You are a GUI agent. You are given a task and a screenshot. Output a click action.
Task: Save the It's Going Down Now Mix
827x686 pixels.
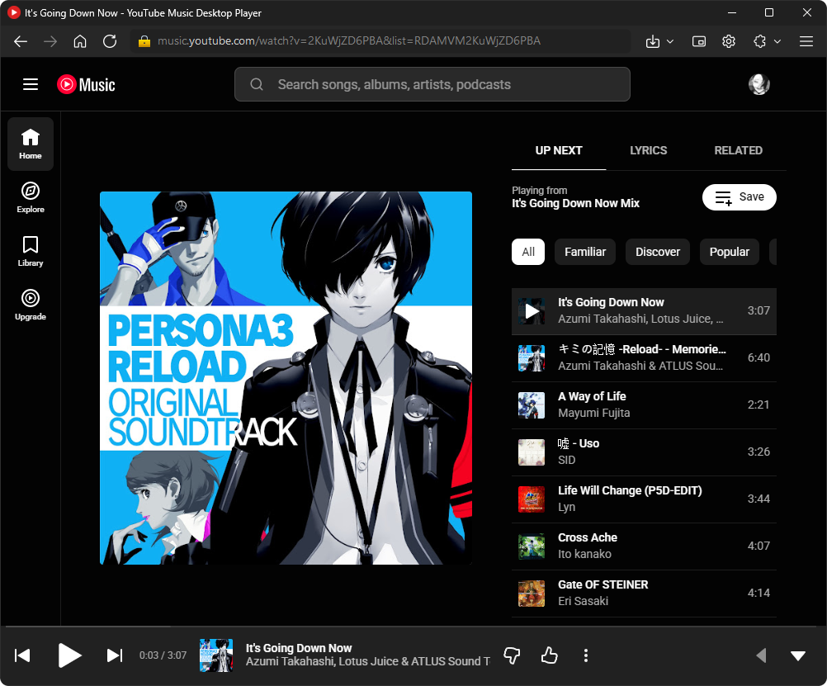coord(739,197)
